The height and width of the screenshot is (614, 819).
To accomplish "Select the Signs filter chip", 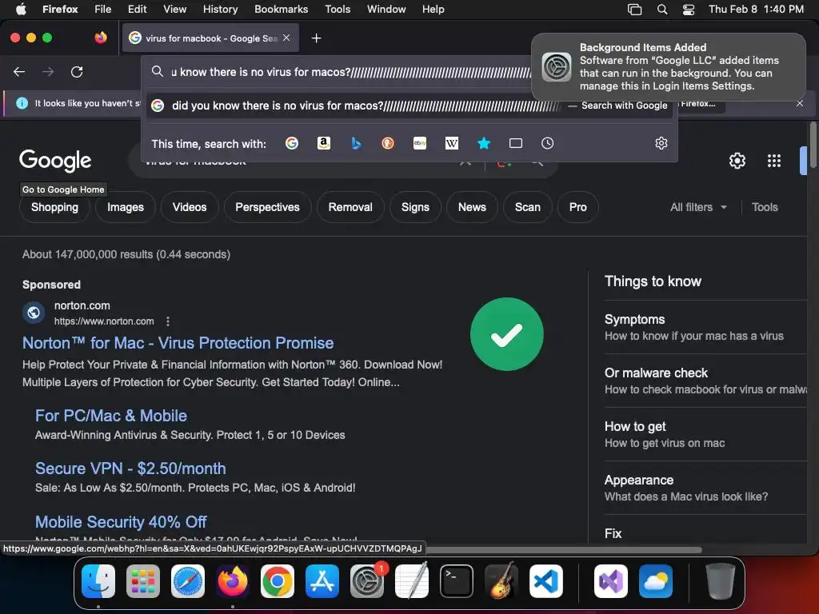I will coord(415,207).
